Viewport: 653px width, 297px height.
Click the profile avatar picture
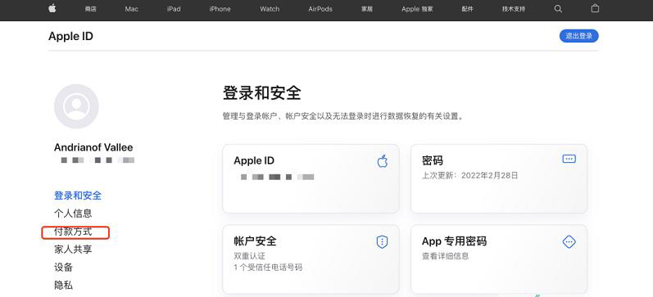click(x=76, y=106)
